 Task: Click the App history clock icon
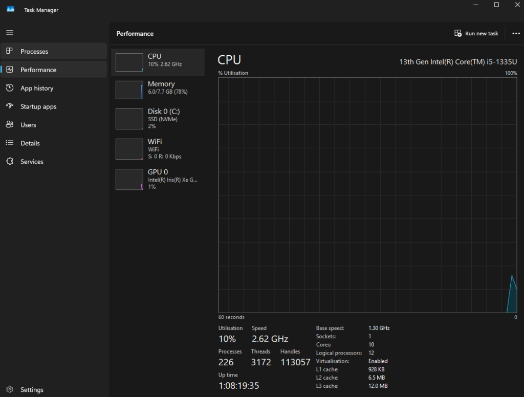pos(10,87)
